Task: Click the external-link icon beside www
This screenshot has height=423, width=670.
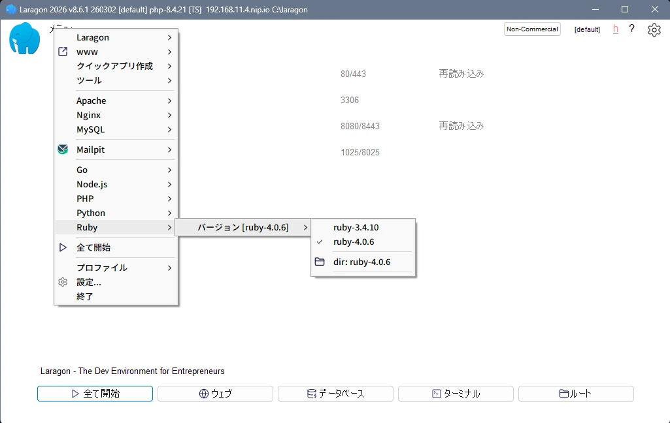Action: pos(63,52)
